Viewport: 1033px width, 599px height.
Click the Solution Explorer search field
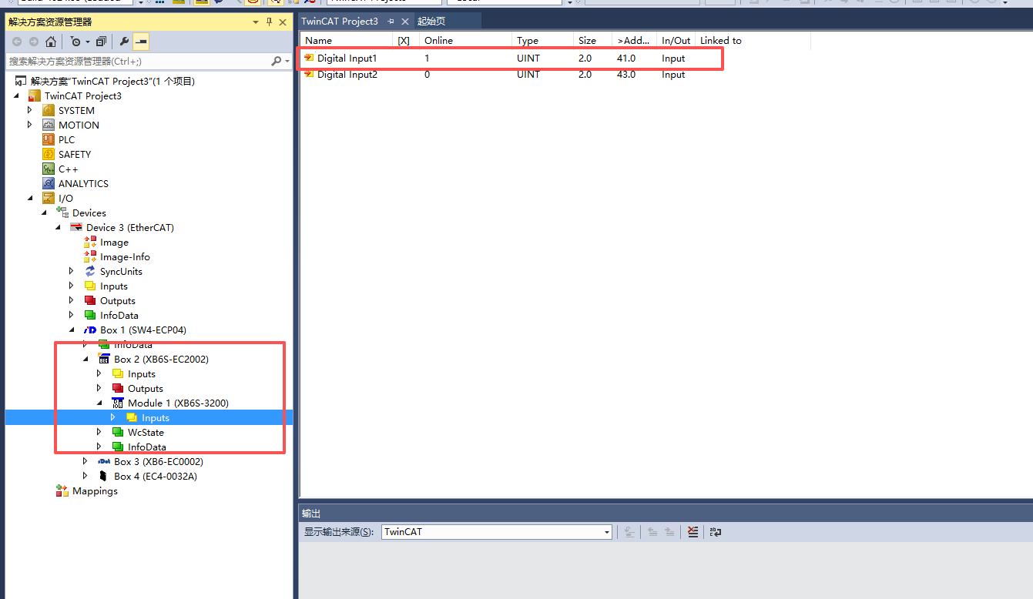[139, 61]
